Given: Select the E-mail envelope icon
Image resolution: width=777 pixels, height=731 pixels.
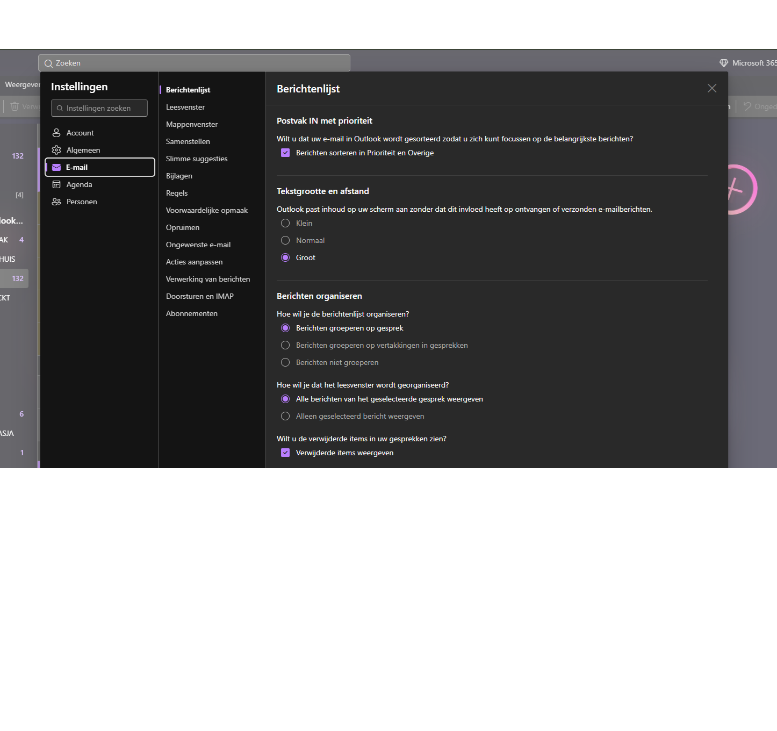Looking at the screenshot, I should pyautogui.click(x=56, y=167).
